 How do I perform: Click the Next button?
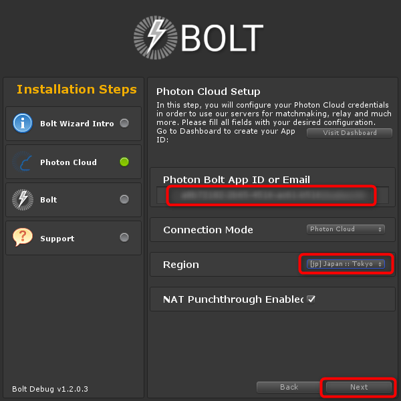click(x=358, y=387)
